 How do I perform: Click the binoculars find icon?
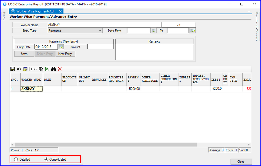tap(53, 69)
